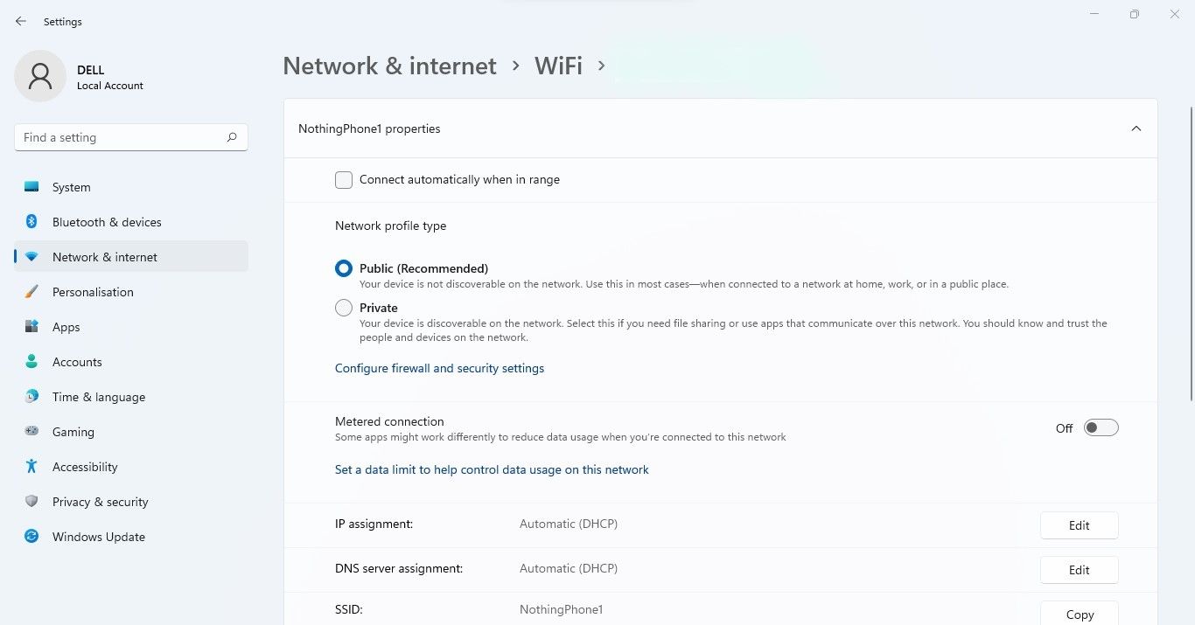Click the Accounts person icon

31,362
